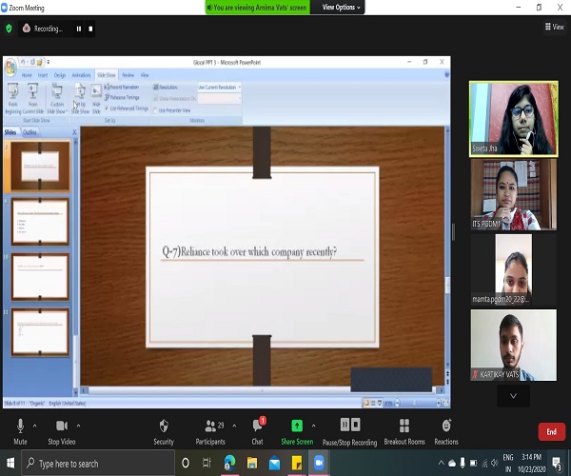571x476 pixels.
Task: Open audio options arrow next to Mute
Action: (x=34, y=426)
